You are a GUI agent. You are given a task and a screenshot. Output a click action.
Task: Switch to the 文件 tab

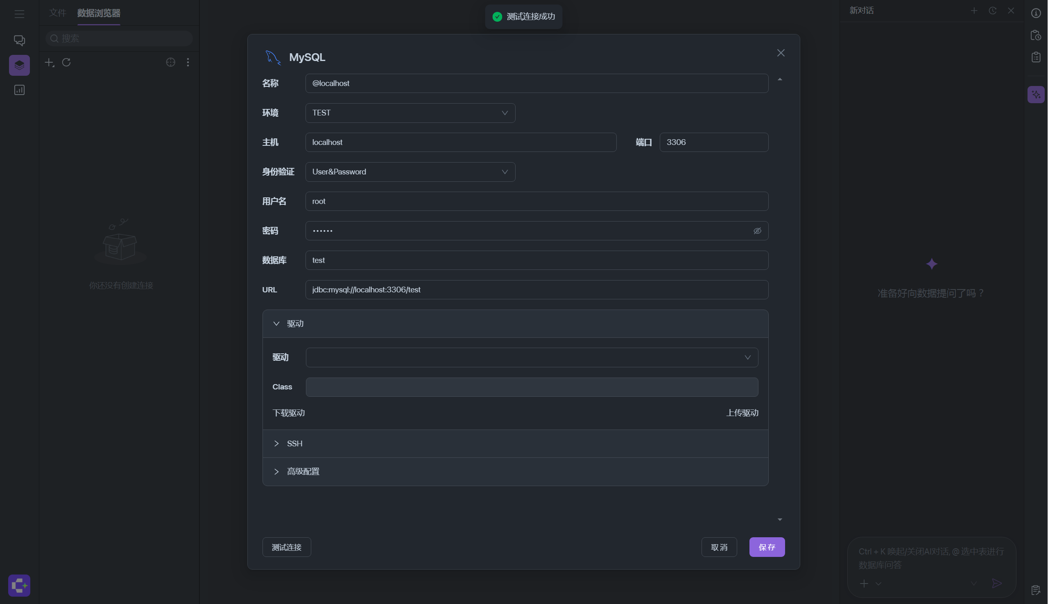[x=58, y=13]
